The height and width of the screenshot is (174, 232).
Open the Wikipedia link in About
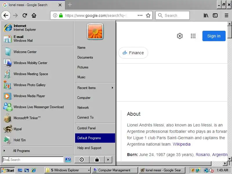click(182, 144)
